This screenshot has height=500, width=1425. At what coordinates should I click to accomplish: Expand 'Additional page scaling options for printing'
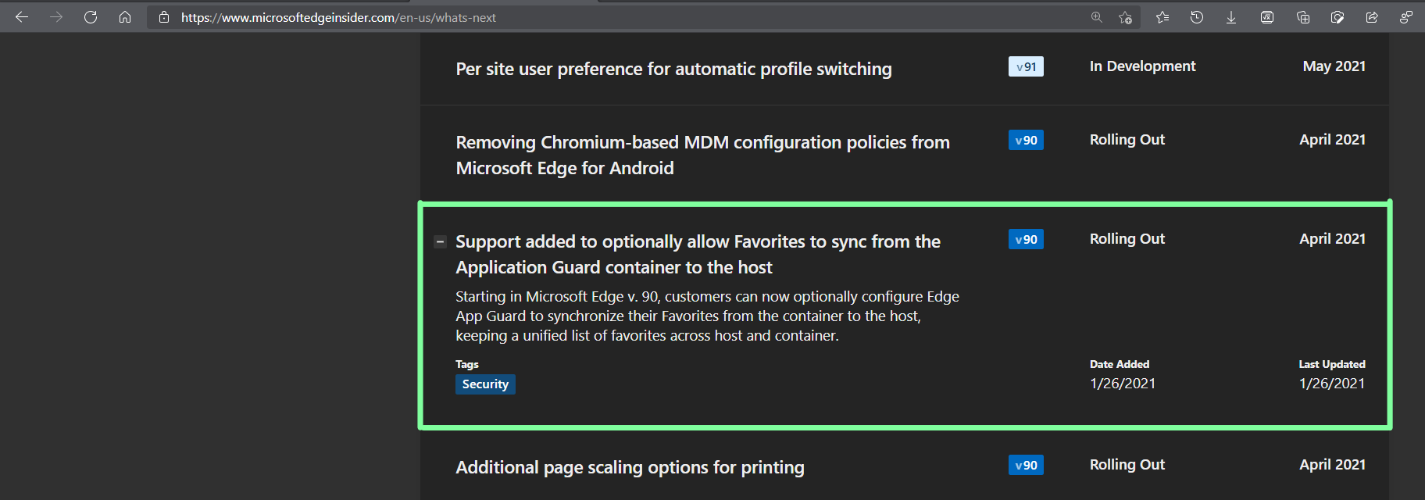click(x=630, y=467)
